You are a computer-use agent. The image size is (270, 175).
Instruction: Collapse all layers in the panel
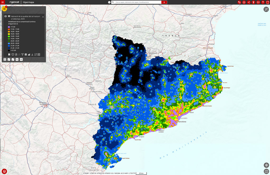[x=13, y=60]
